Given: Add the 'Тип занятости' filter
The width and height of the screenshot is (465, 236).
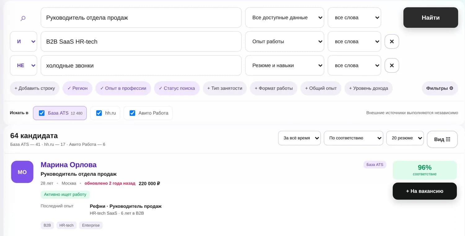Looking at the screenshot, I should pos(225,88).
